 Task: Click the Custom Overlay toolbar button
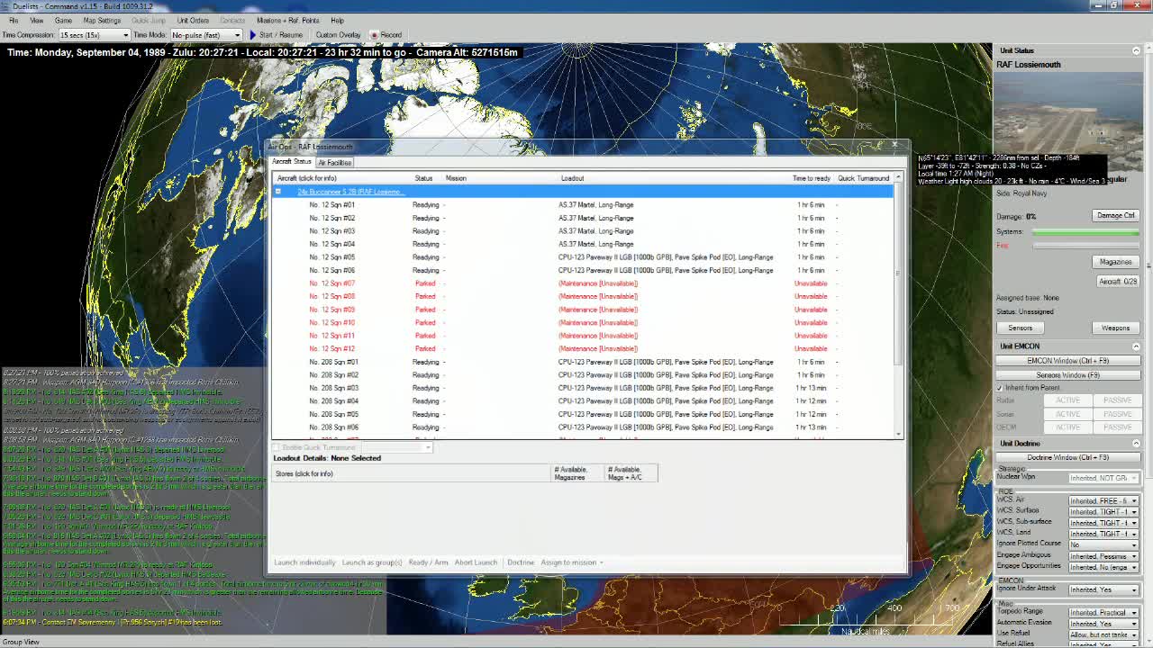(x=338, y=35)
